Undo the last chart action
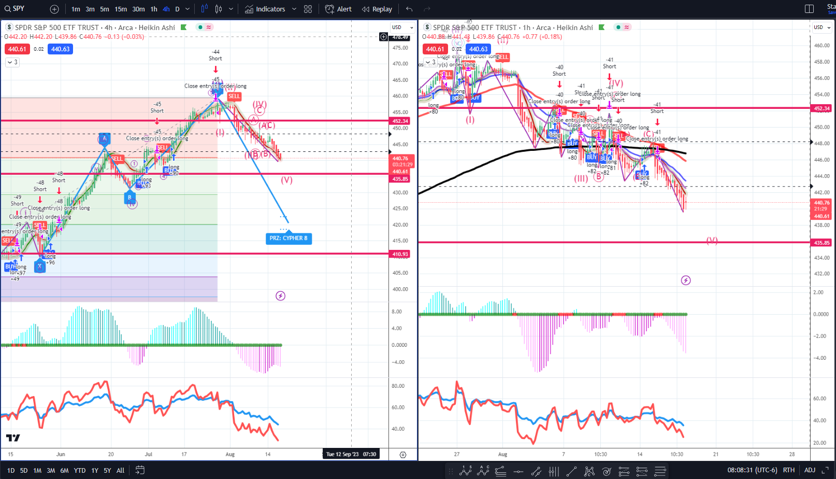836x479 pixels. coord(409,9)
